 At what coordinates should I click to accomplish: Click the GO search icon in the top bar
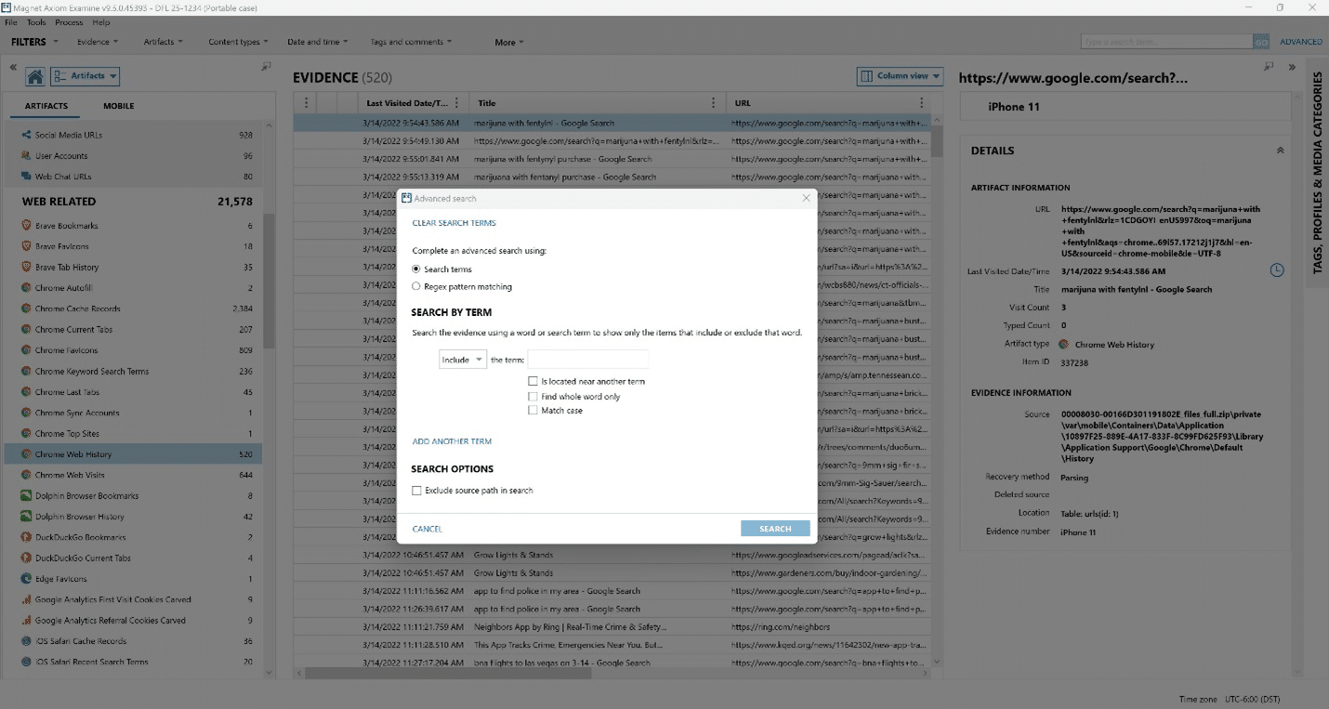[1261, 41]
